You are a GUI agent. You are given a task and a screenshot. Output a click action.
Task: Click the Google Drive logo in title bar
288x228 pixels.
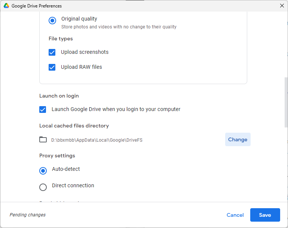(x=6, y=6)
